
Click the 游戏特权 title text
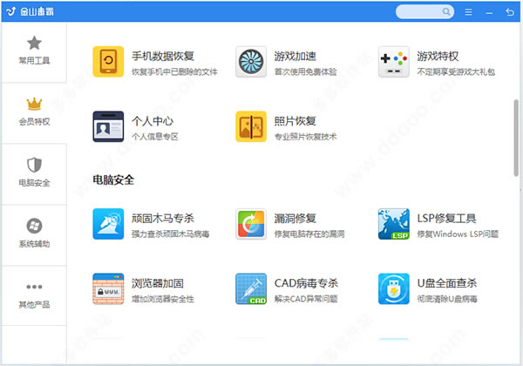click(438, 56)
